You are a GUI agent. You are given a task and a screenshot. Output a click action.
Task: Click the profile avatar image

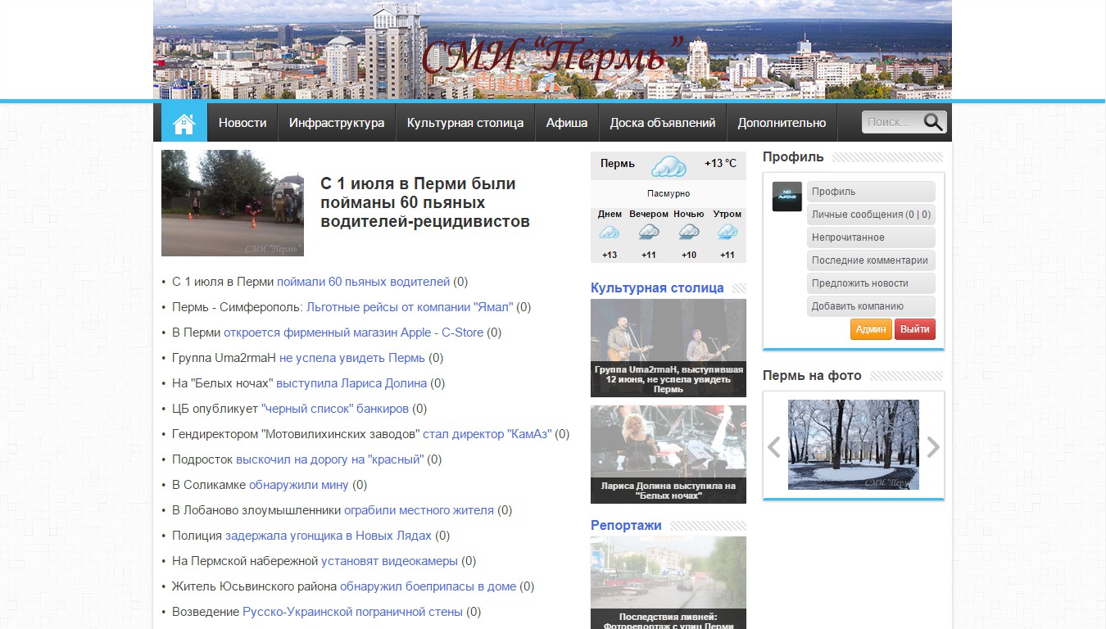click(x=787, y=197)
